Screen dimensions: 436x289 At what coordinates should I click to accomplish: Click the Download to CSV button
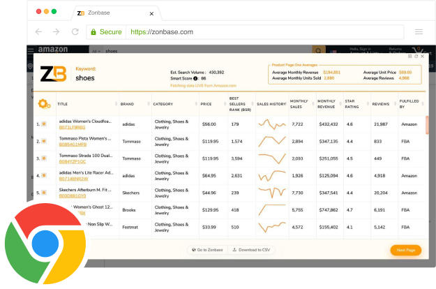click(251, 250)
